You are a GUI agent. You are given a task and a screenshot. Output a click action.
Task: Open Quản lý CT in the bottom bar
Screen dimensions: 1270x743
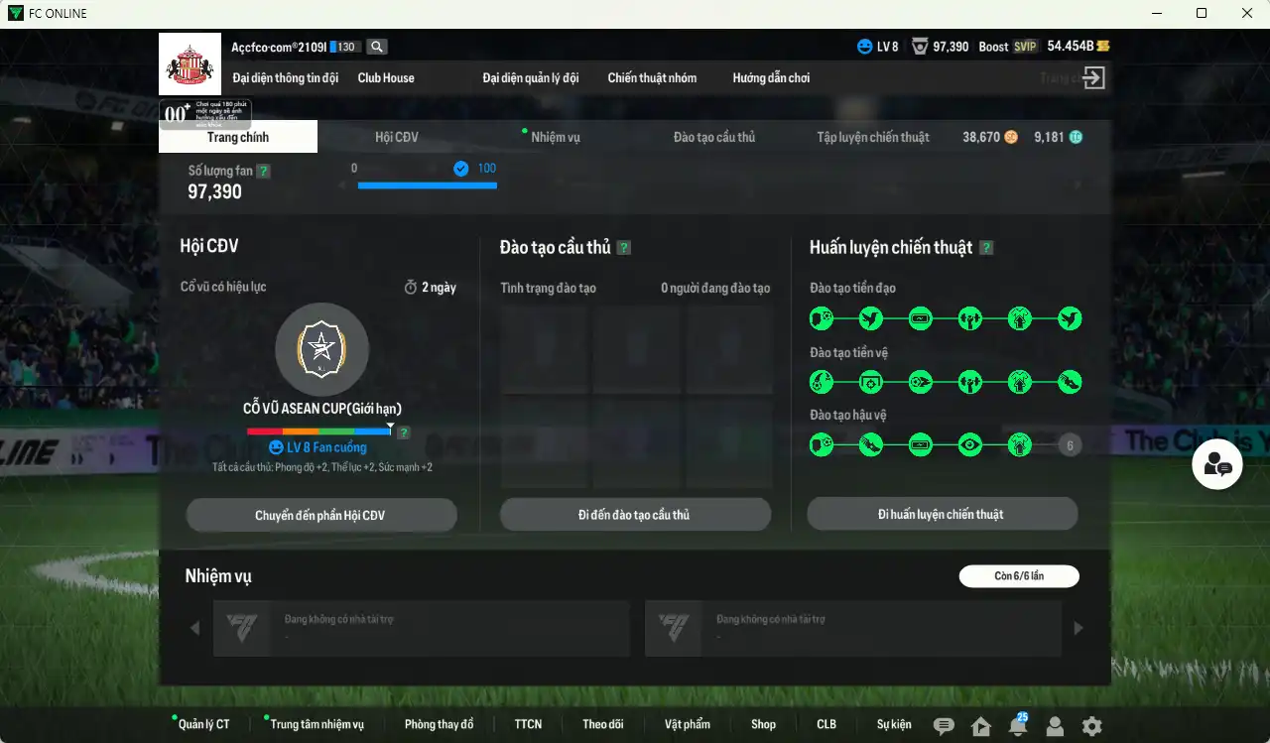tap(203, 724)
